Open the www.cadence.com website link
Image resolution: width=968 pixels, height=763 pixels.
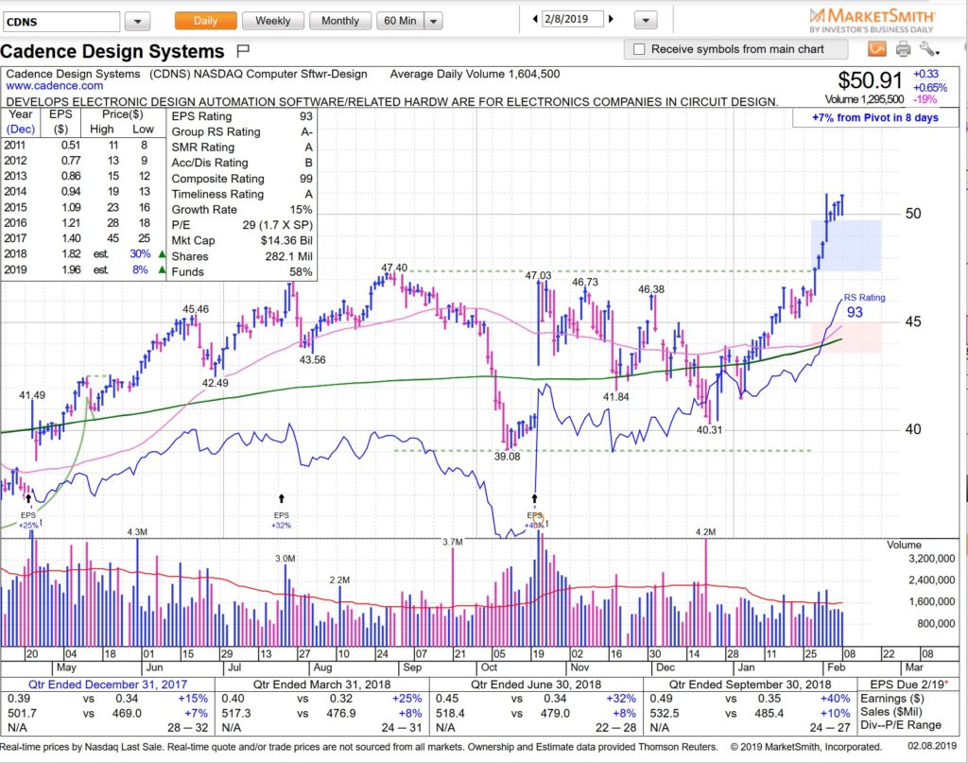tap(55, 86)
